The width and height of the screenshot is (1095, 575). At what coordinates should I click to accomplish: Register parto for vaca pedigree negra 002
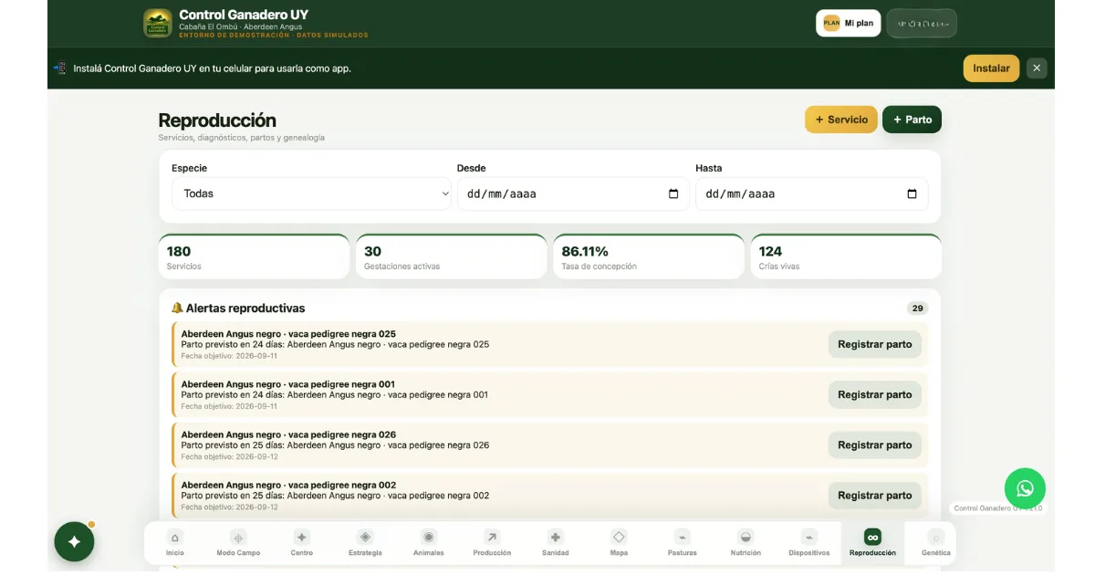[875, 495]
